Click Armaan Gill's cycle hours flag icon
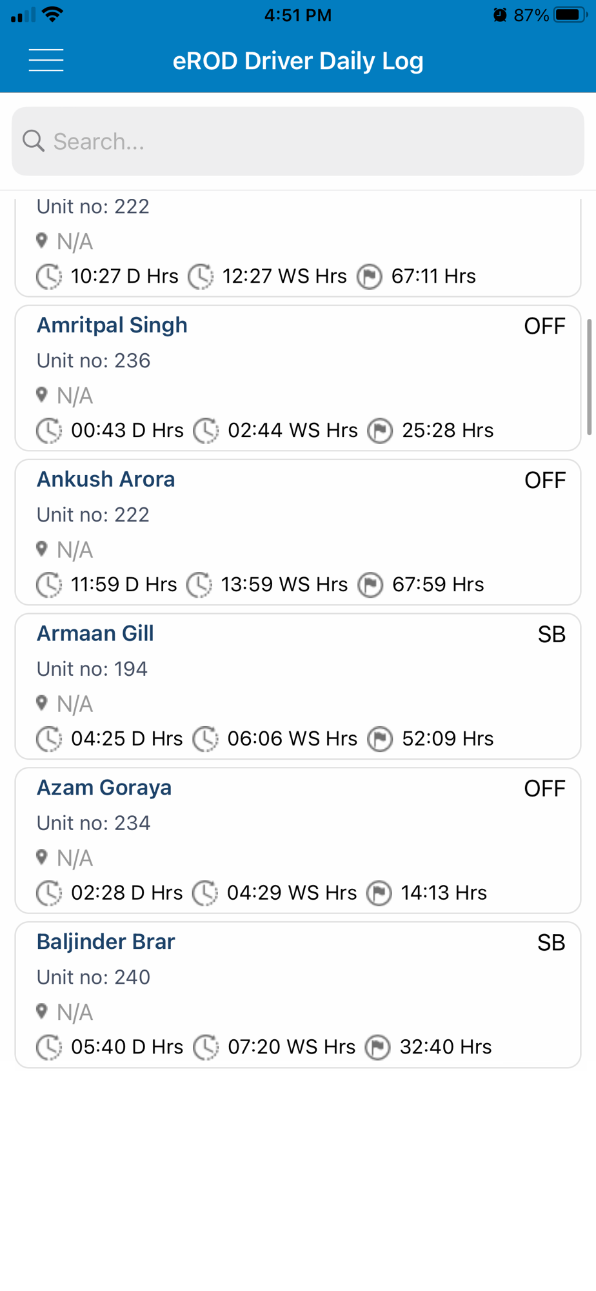Image resolution: width=596 pixels, height=1291 pixels. pos(380,739)
